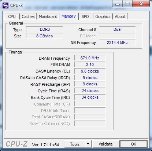152x151 pixels.
Task: Click the CPU-Z app icon in title bar
Action: pos(5,5)
